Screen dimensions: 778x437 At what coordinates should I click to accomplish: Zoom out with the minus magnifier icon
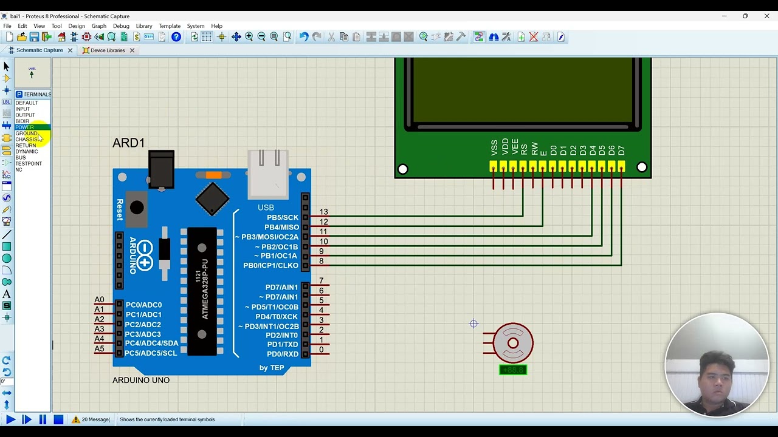(x=261, y=37)
